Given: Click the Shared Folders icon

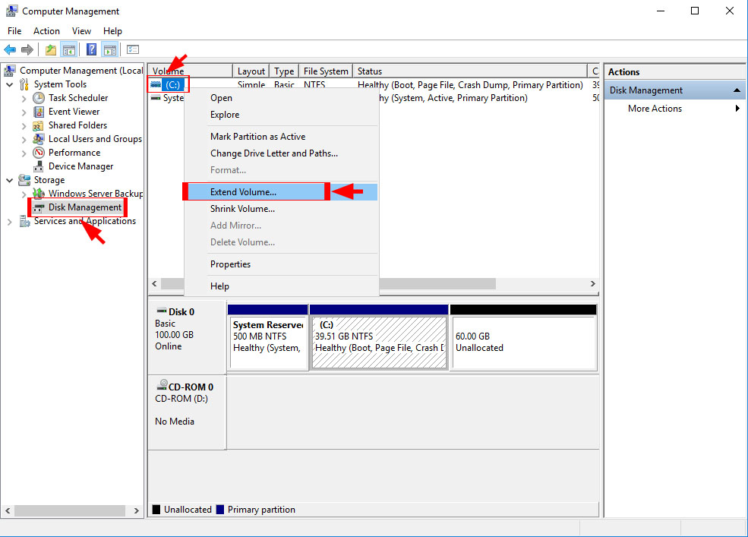Looking at the screenshot, I should coord(39,125).
